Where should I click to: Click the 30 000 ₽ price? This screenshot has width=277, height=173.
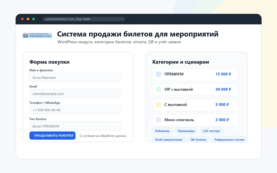point(223,89)
